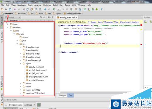
Task: Click the Redo toolbar icon
Action: 19,9
